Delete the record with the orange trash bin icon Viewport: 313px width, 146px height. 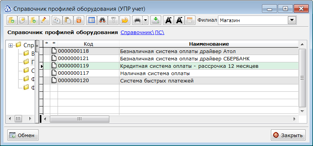[79, 20]
